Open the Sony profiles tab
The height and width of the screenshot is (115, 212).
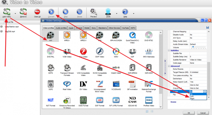click(93, 28)
